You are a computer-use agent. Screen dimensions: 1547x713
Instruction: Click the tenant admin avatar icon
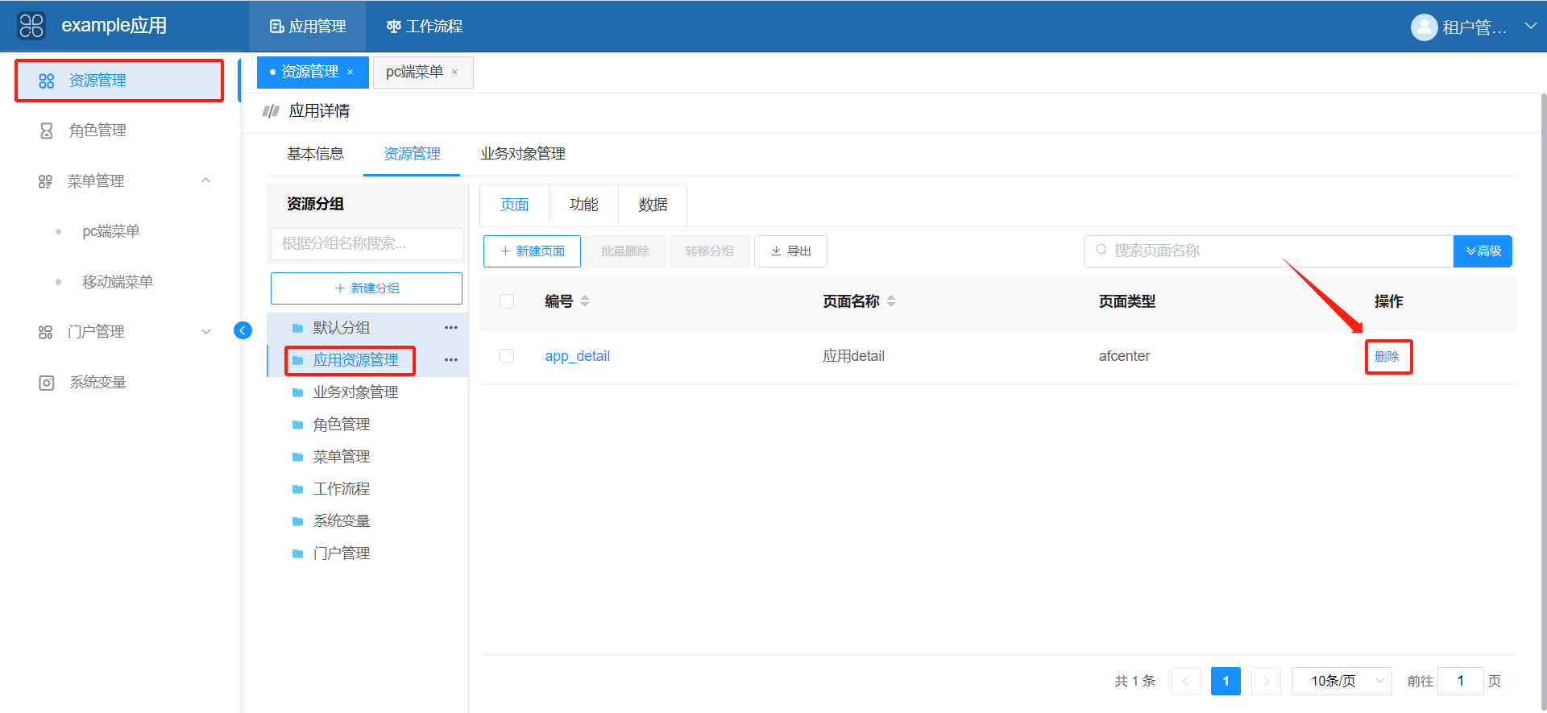[1424, 27]
